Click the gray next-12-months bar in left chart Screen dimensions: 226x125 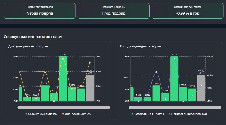click(90, 88)
